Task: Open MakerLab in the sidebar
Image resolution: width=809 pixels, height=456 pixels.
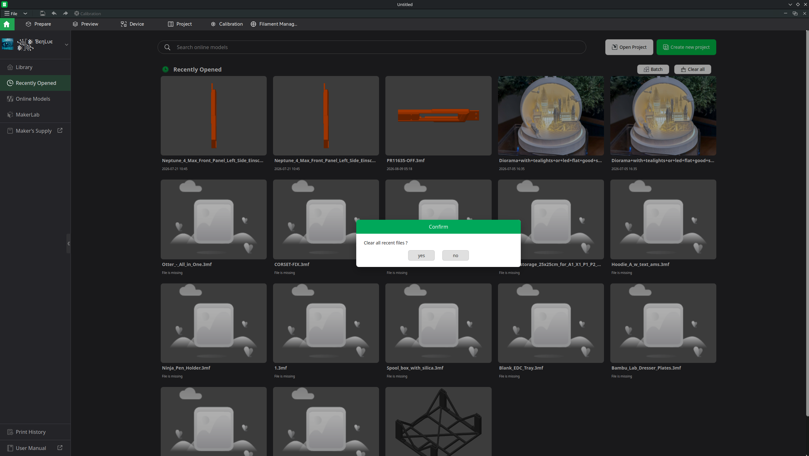Action: (x=35, y=115)
